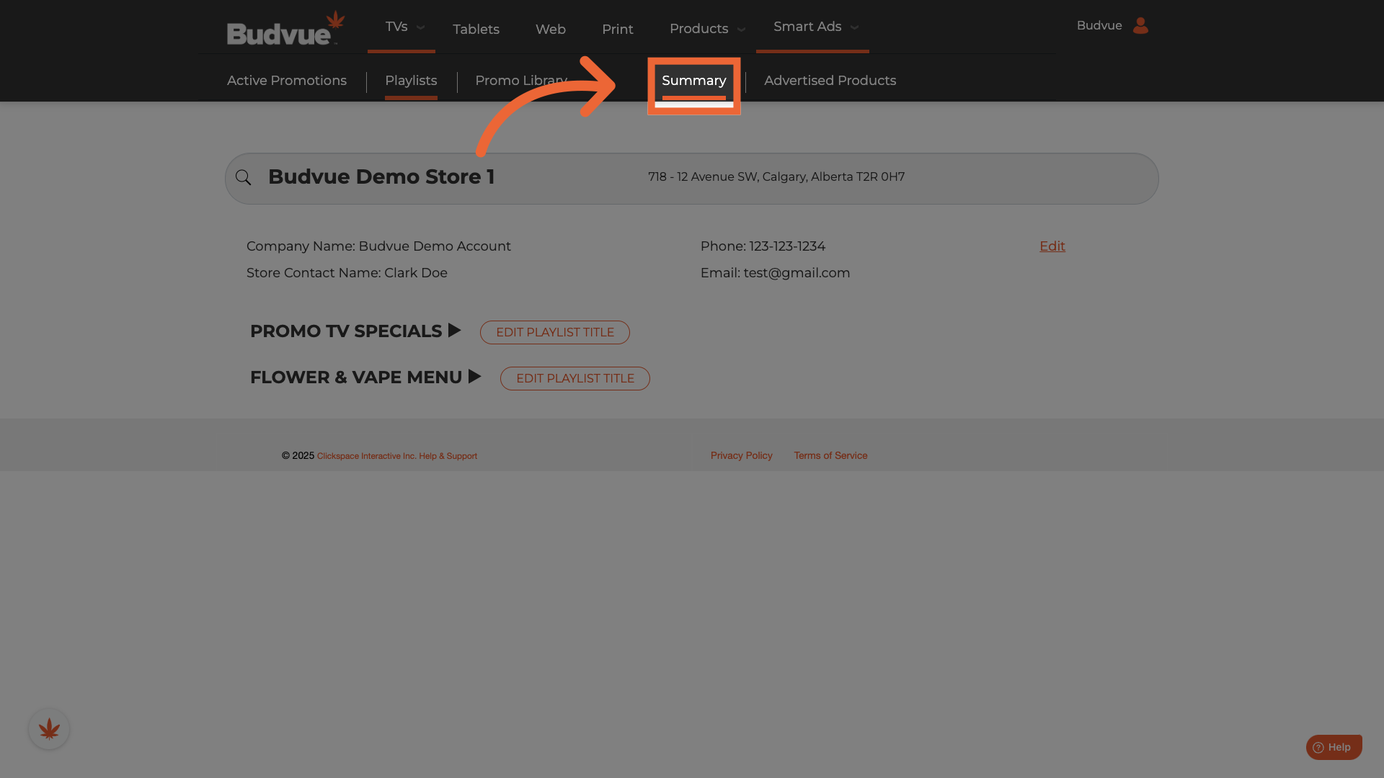Switch to the Summary tab
Image resolution: width=1384 pixels, height=778 pixels.
693,81
